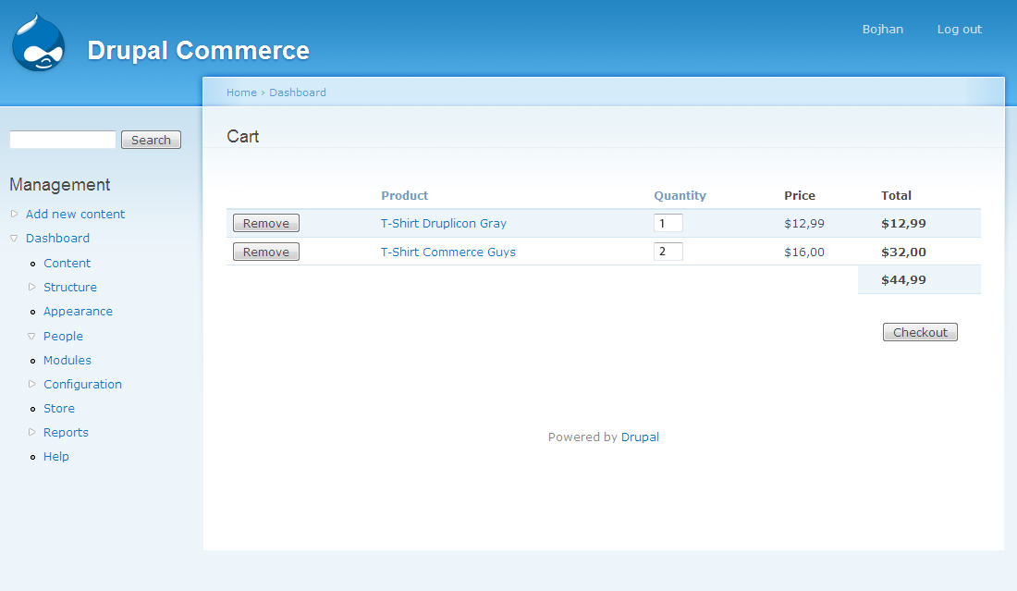This screenshot has height=591, width=1017.
Task: Open the Add new content item
Action: pyautogui.click(x=75, y=214)
